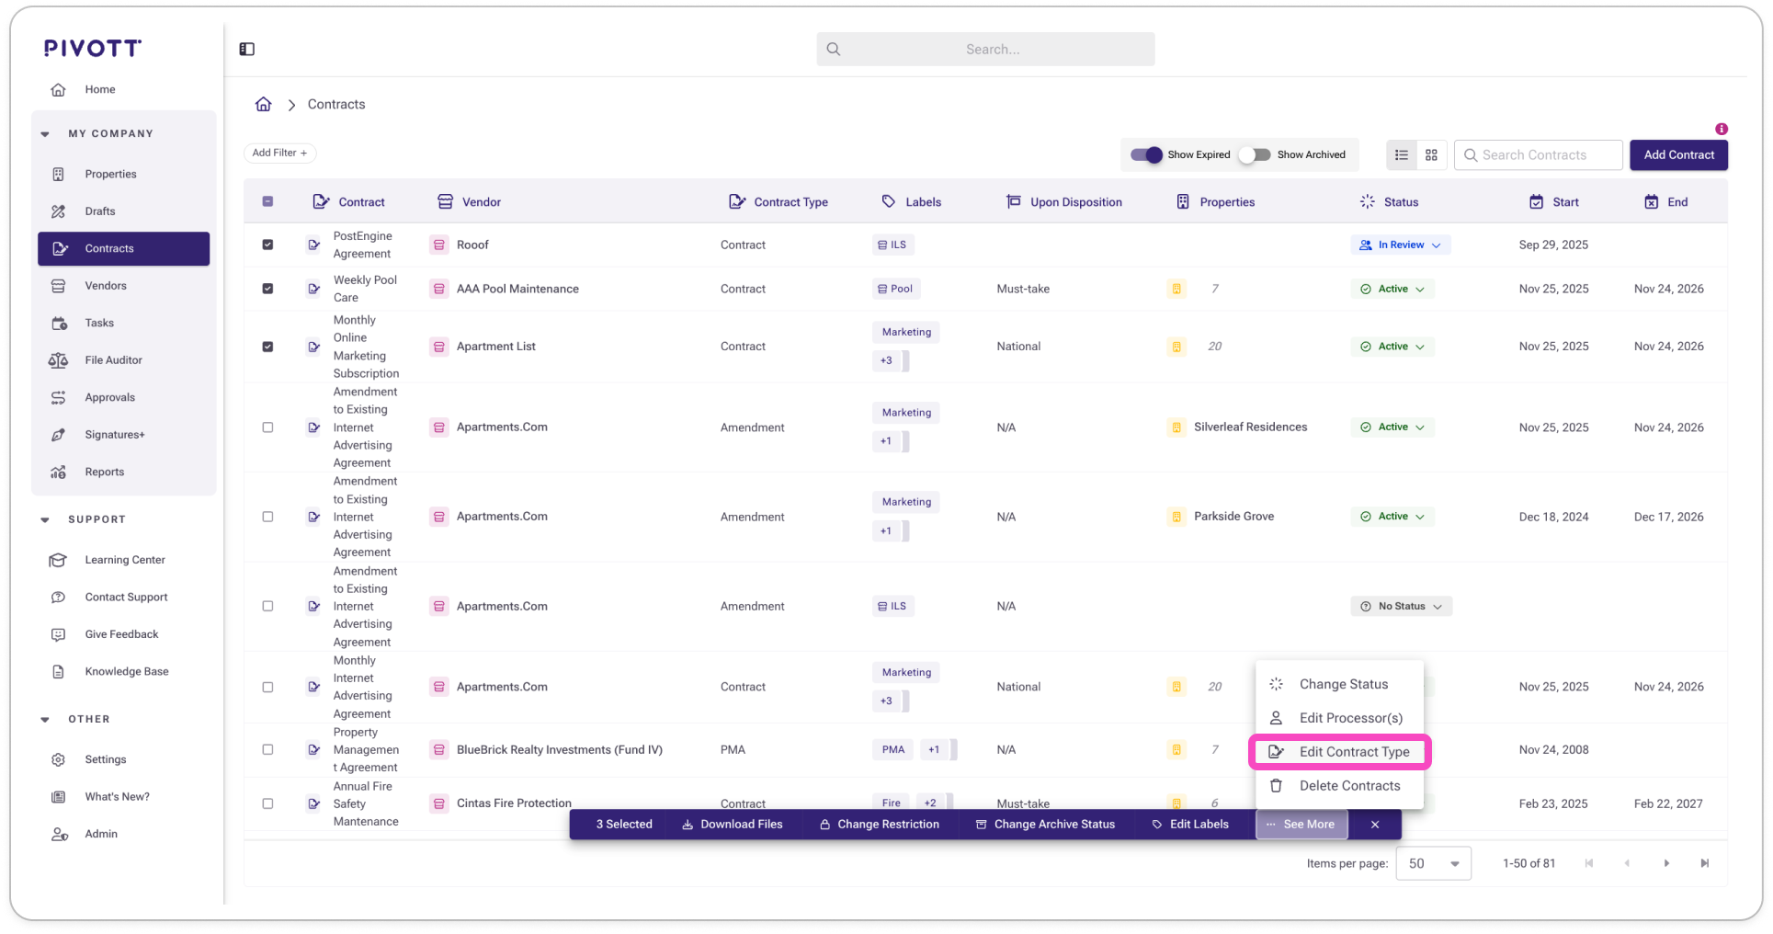
Task: Click the home breadcrumb icon
Action: (x=264, y=104)
